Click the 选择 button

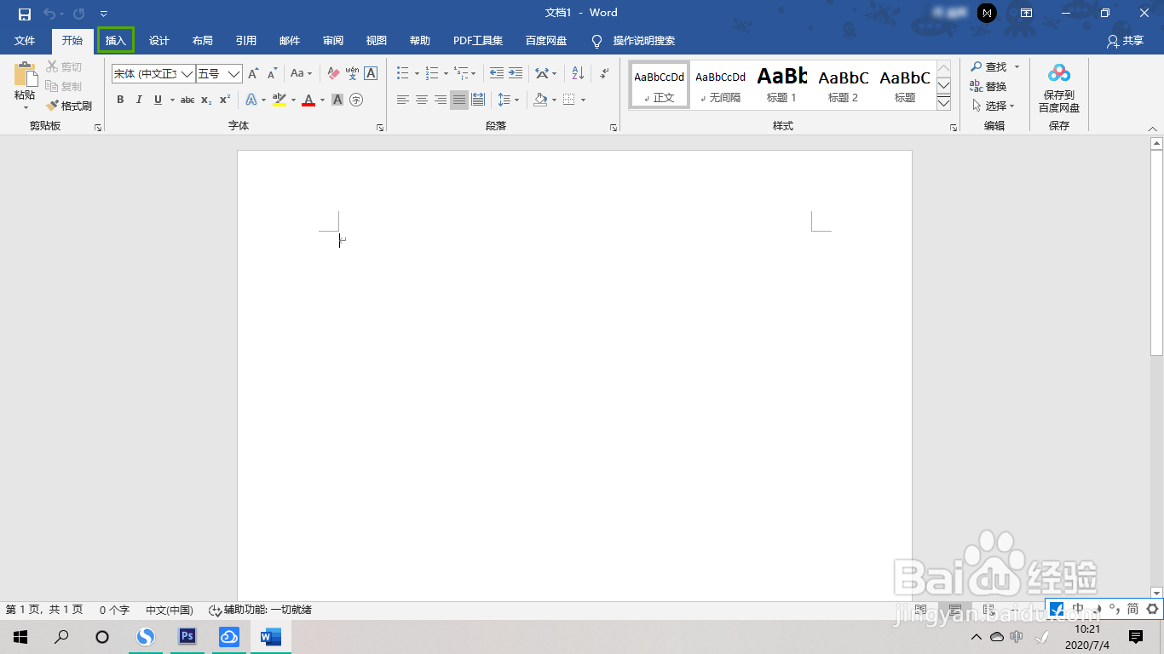pyautogui.click(x=993, y=106)
